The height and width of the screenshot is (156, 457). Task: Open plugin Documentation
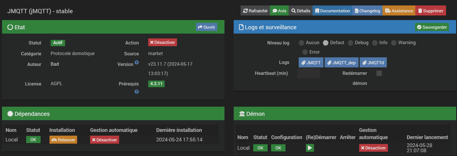332,11
